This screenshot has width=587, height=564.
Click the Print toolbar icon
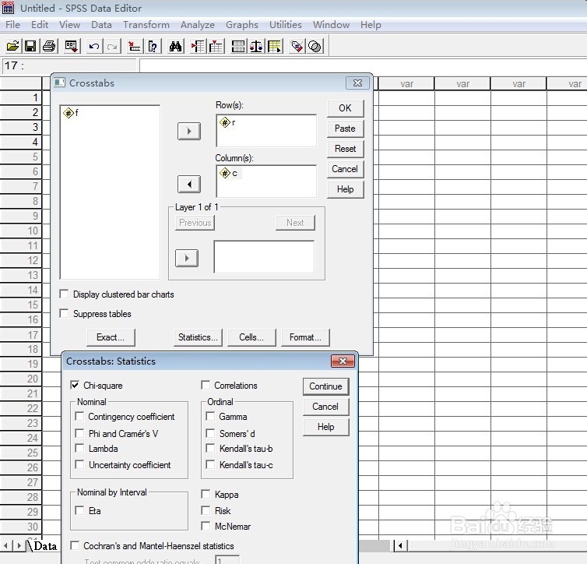[x=49, y=47]
